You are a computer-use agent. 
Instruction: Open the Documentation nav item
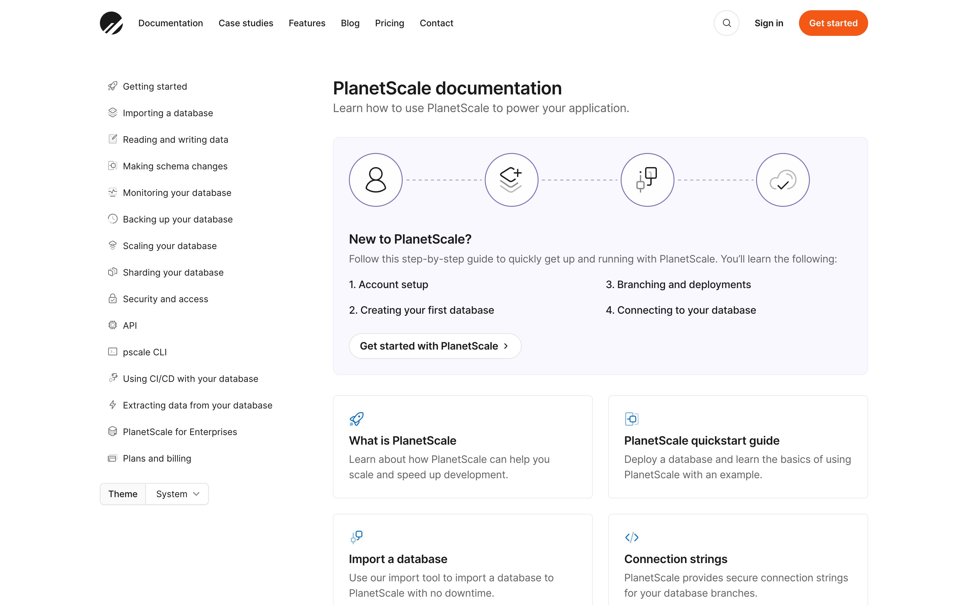tap(171, 23)
